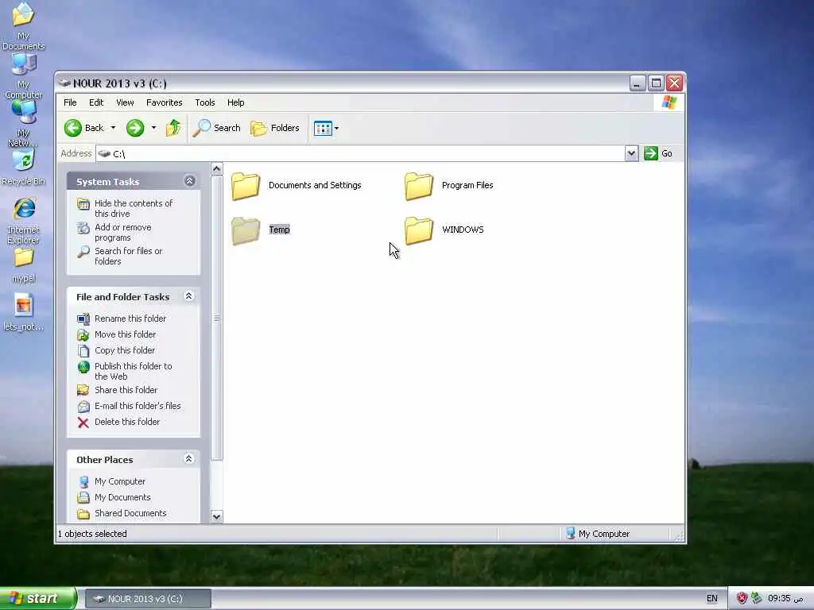Click the NOUR 2013 v3 taskbar button
The height and width of the screenshot is (610, 814).
click(148, 599)
